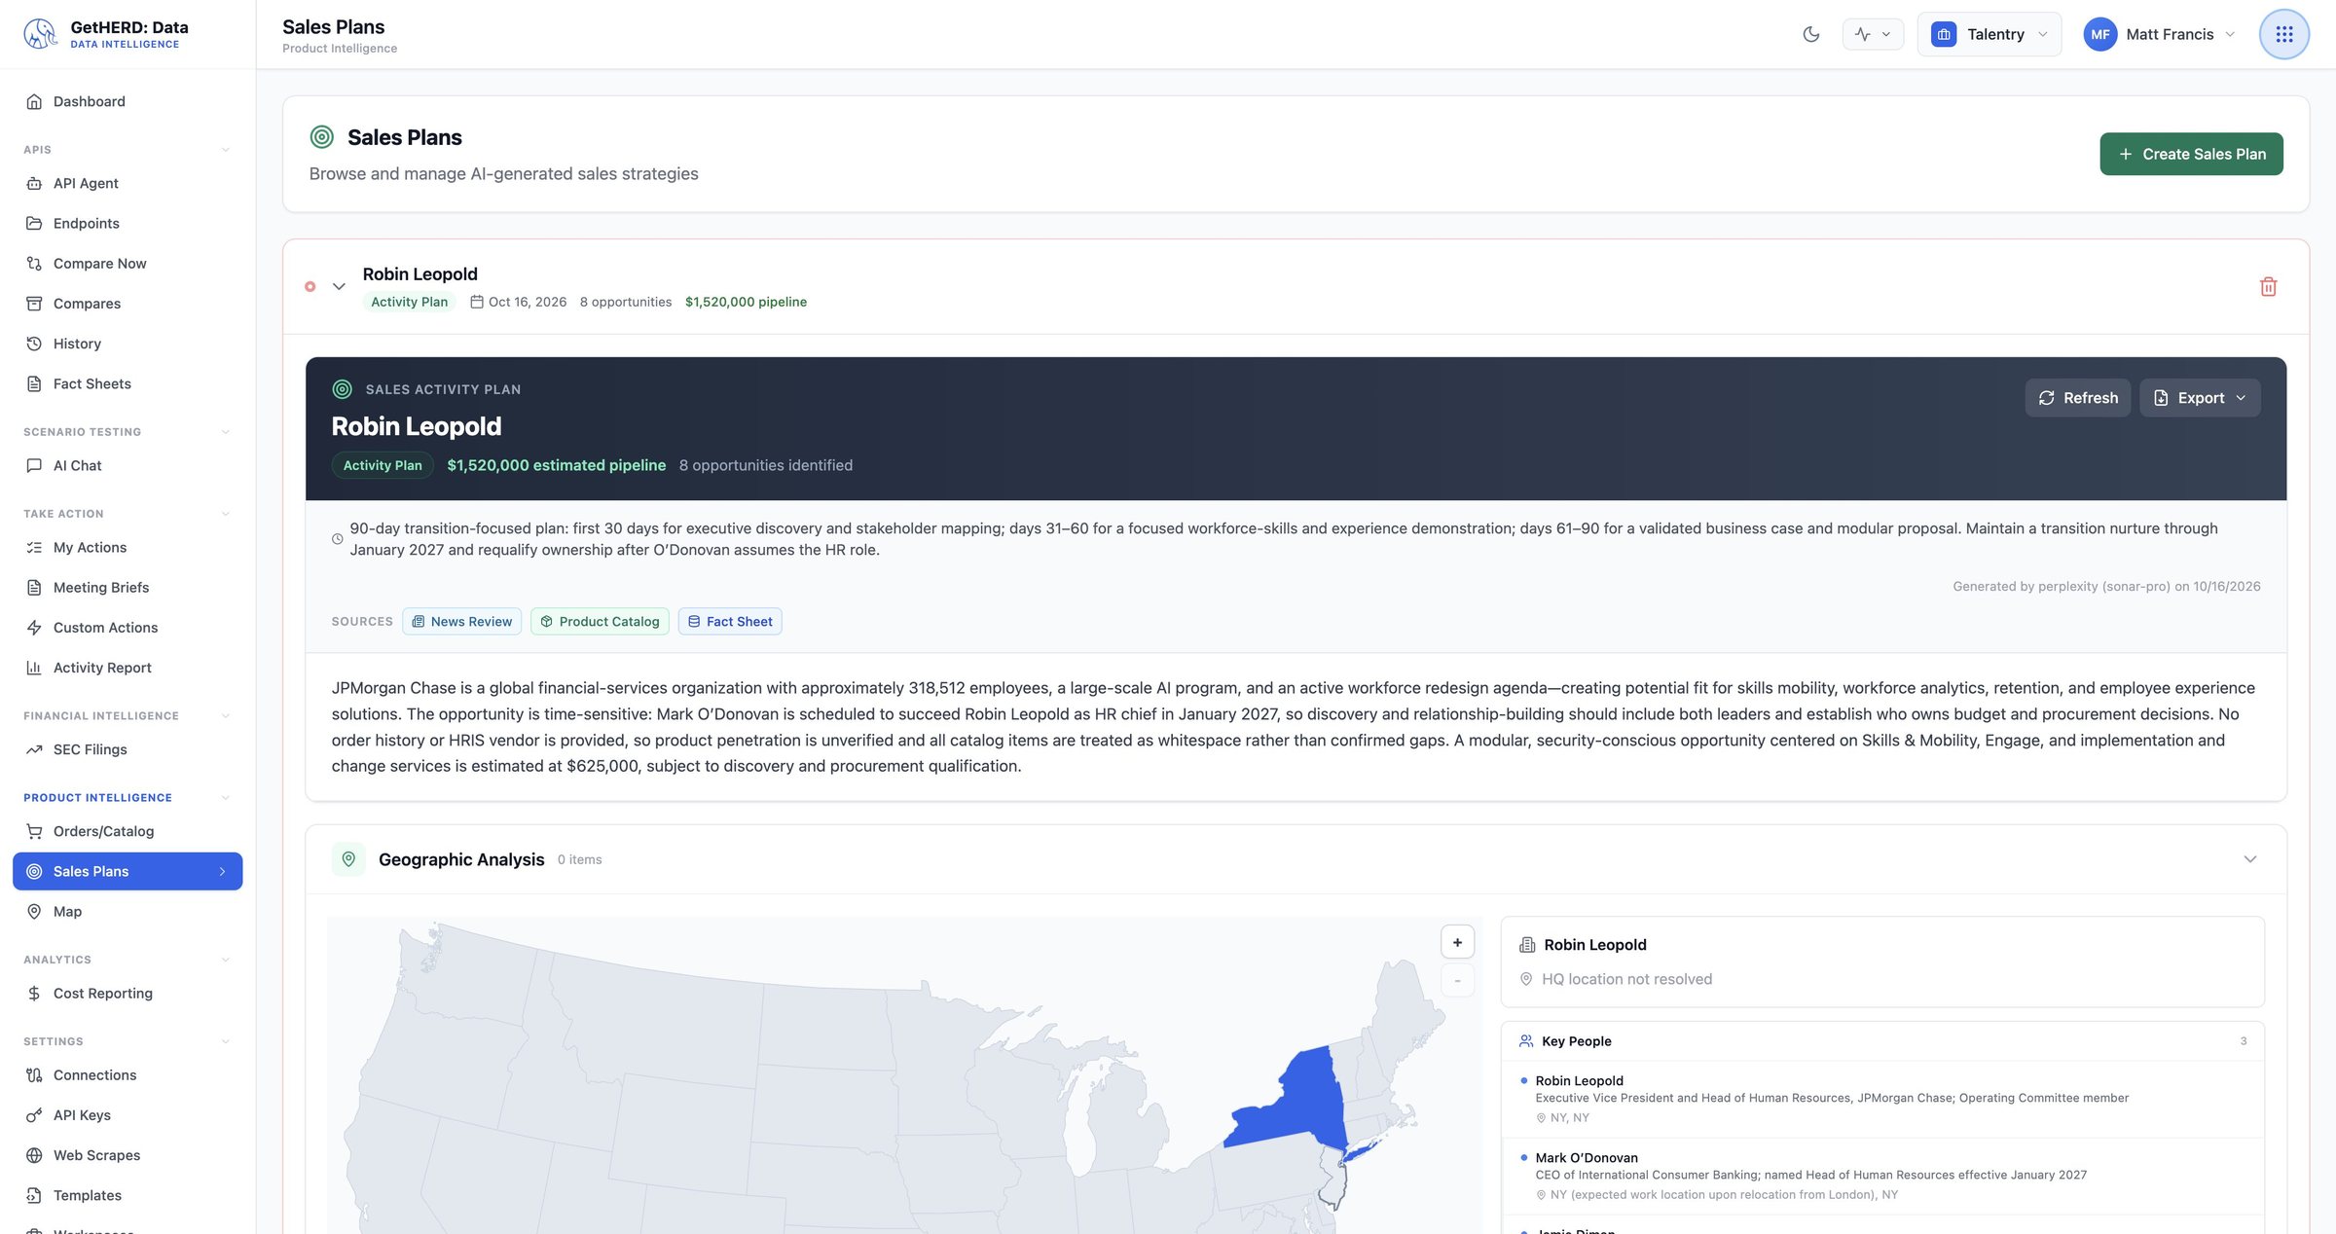Click the Web Scrapes globe icon

pos(34,1155)
